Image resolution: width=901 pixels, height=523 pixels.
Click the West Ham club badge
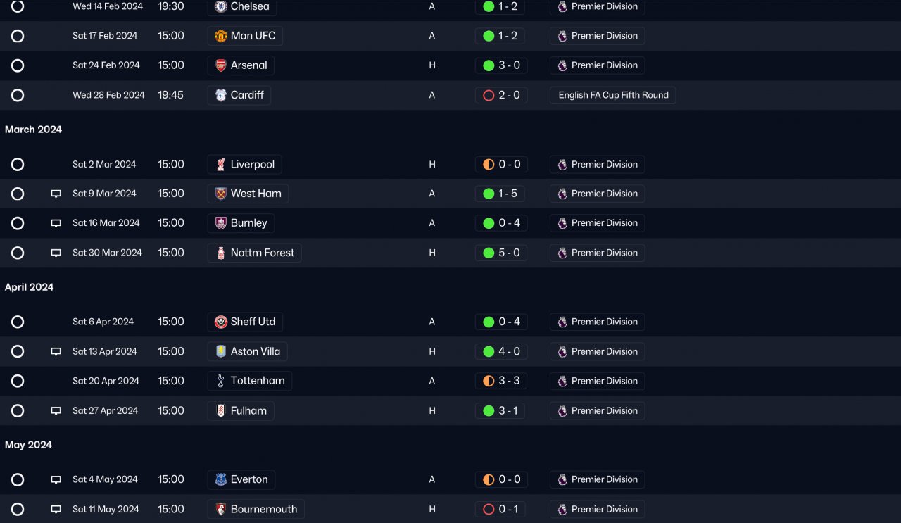pos(221,194)
